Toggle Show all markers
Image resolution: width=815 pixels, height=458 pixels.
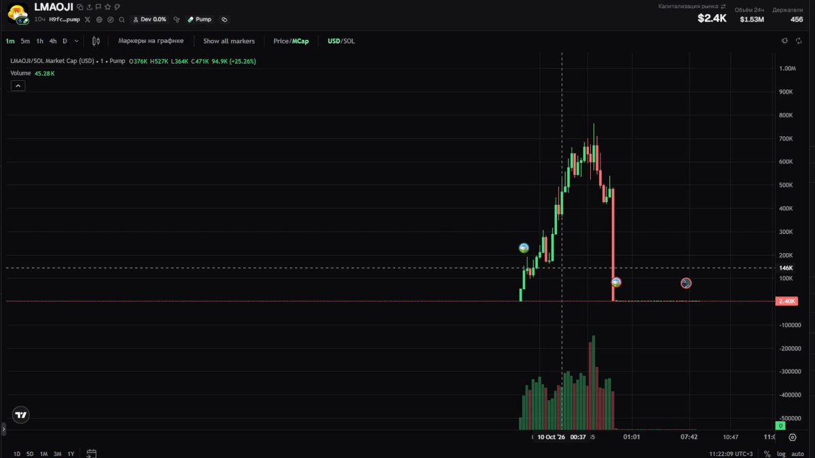(x=229, y=41)
